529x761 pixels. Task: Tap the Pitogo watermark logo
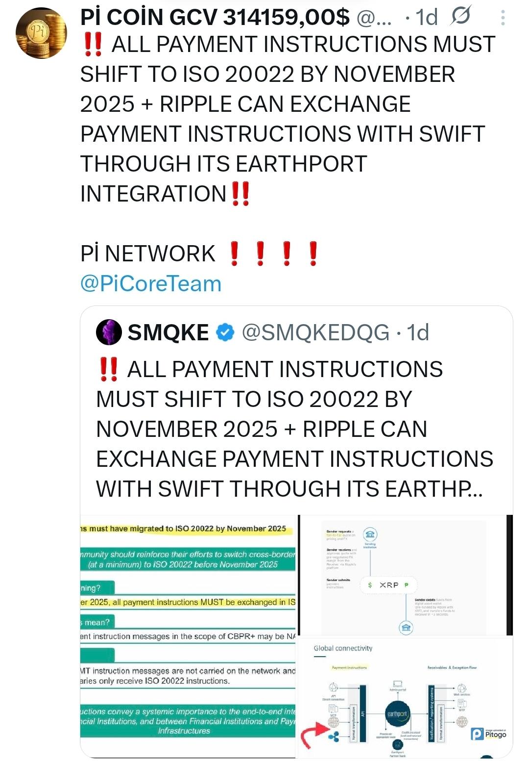coord(488,734)
